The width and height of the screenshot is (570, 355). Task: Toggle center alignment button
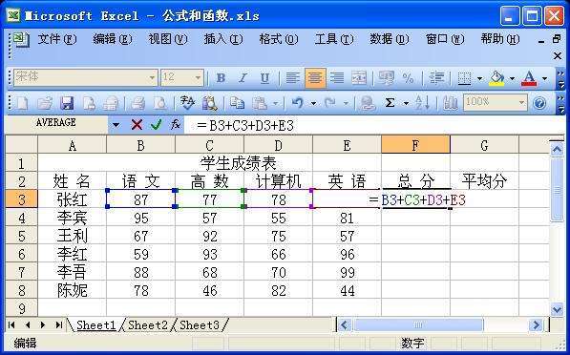pos(315,77)
